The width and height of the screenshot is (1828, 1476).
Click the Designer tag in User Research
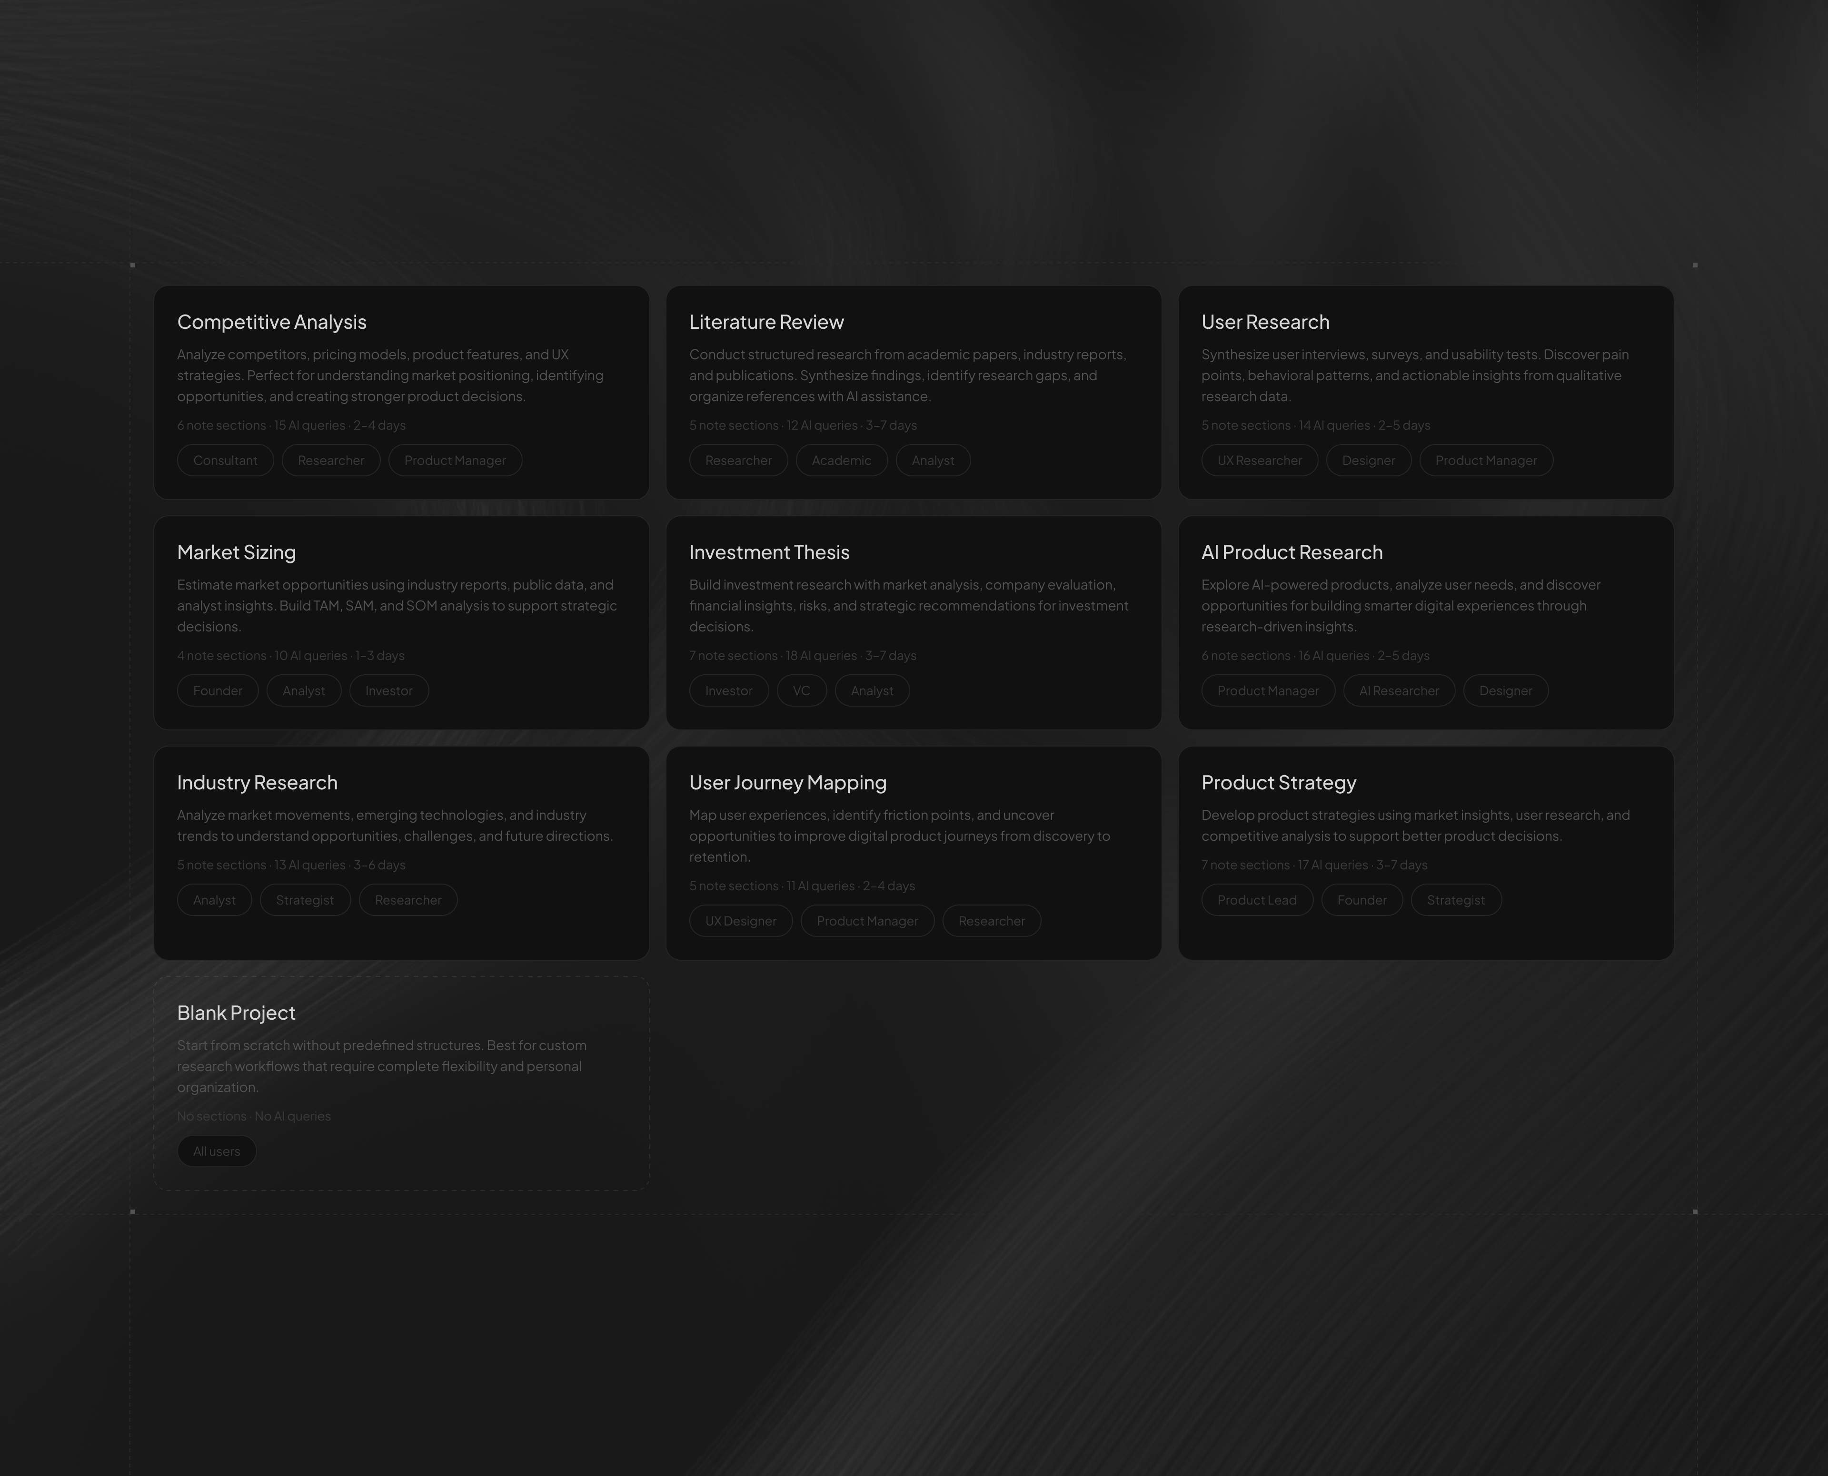(1369, 460)
